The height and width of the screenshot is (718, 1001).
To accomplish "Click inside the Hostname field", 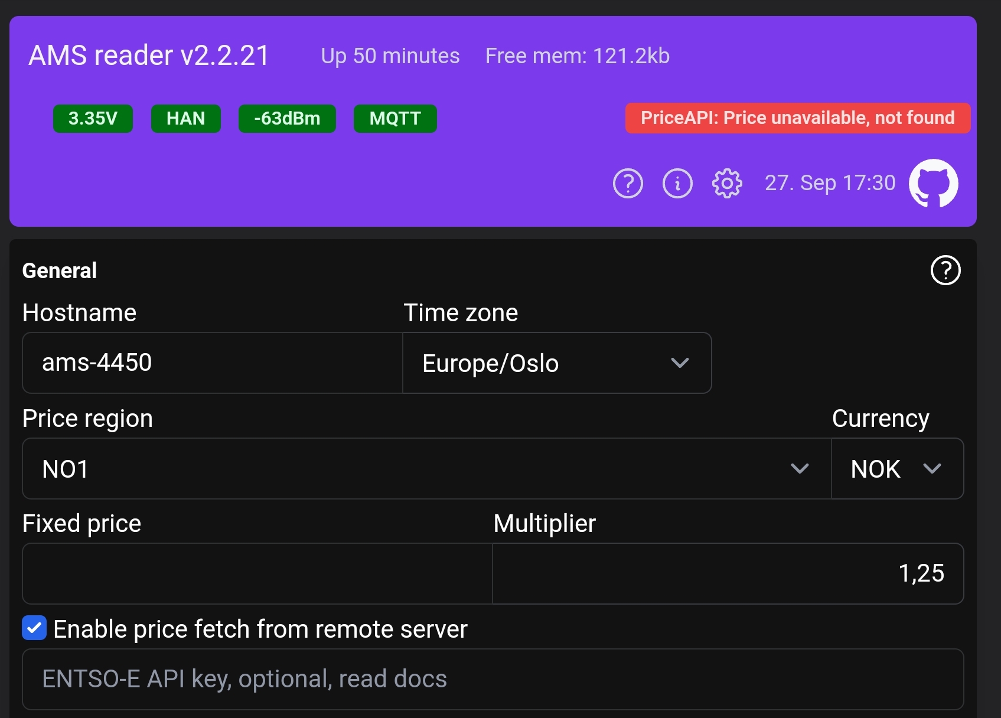I will (x=211, y=363).
